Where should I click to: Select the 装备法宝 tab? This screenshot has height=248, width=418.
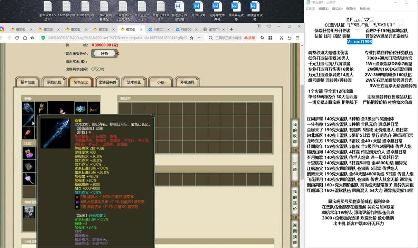point(81,82)
